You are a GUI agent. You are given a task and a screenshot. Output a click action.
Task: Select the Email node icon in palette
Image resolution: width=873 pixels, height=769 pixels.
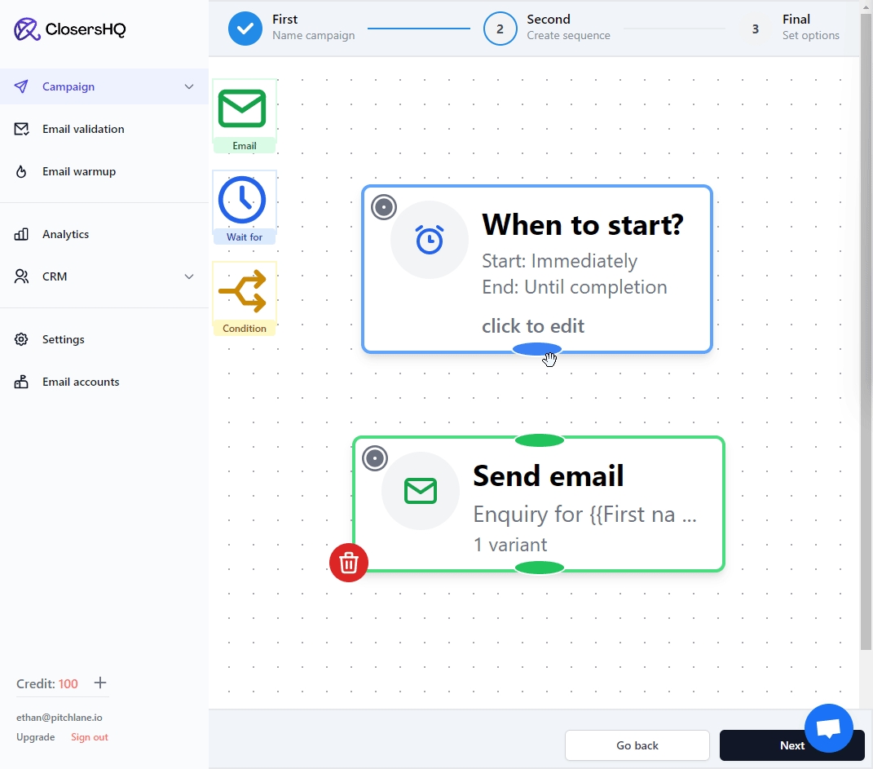(243, 109)
